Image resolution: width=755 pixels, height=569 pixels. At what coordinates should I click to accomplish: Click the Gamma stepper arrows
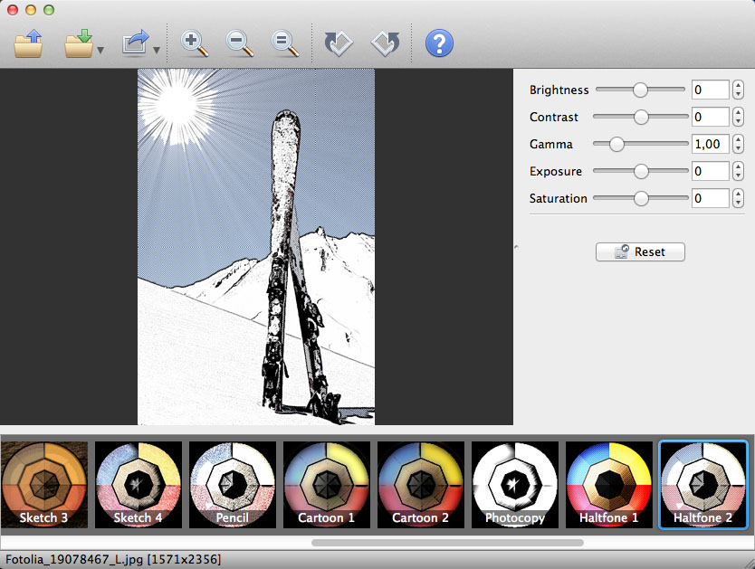click(738, 144)
